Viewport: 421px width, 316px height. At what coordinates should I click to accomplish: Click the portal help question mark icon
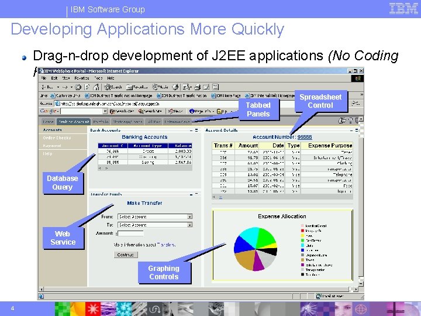tap(350, 121)
